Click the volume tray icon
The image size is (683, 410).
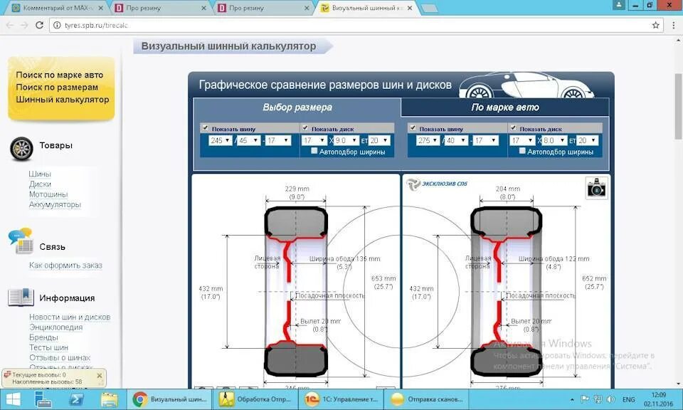[610, 399]
